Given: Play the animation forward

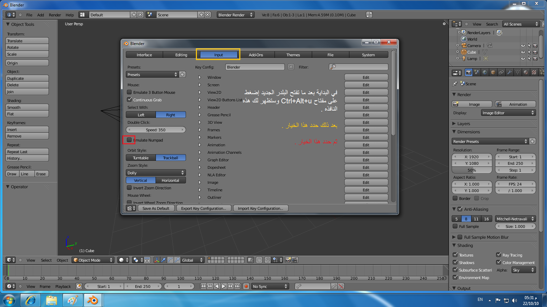Looking at the screenshot, I should [x=224, y=286].
